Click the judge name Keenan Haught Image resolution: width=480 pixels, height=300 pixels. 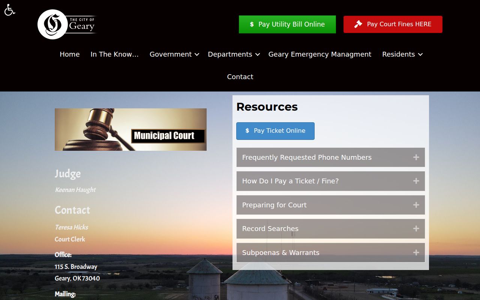pyautogui.click(x=75, y=190)
